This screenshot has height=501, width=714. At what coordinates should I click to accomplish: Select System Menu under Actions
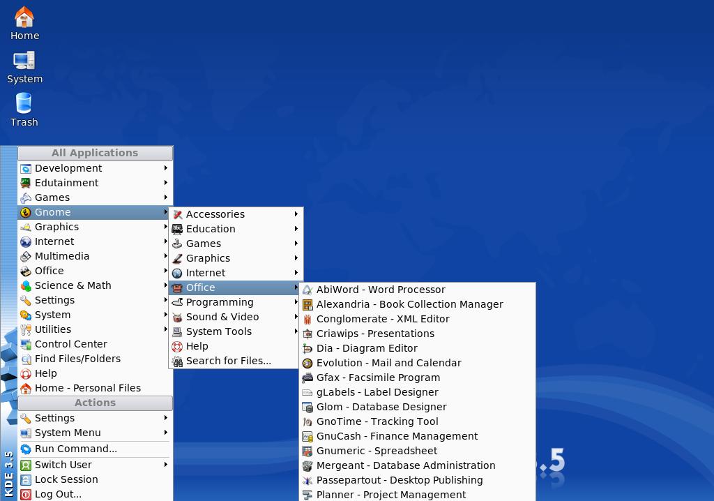95,433
